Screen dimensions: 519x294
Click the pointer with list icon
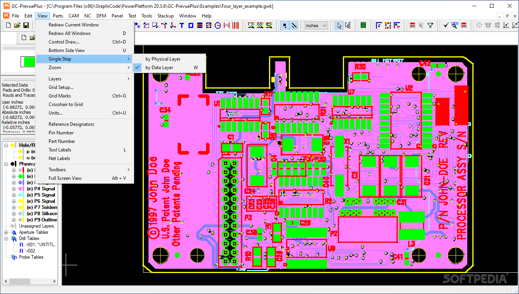tap(348, 26)
